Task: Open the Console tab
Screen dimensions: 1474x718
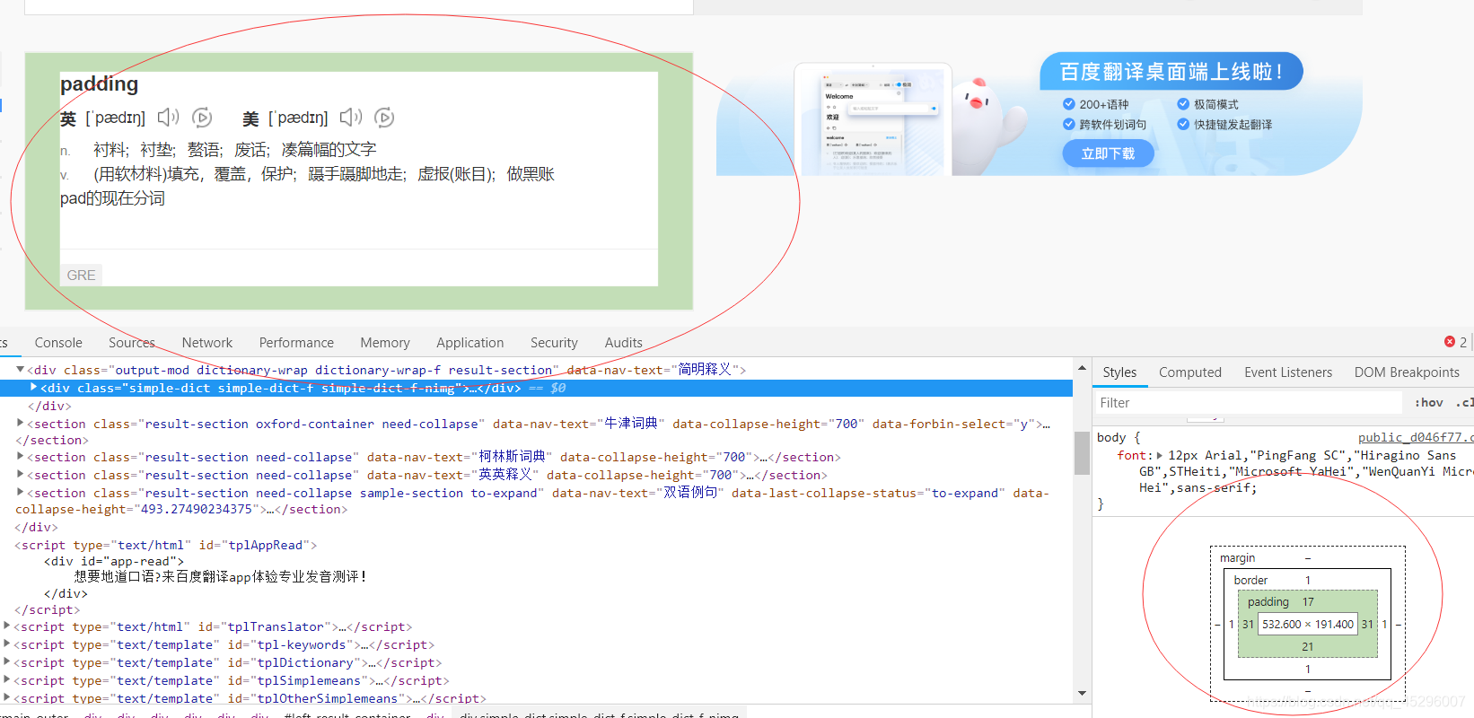Action: point(58,343)
